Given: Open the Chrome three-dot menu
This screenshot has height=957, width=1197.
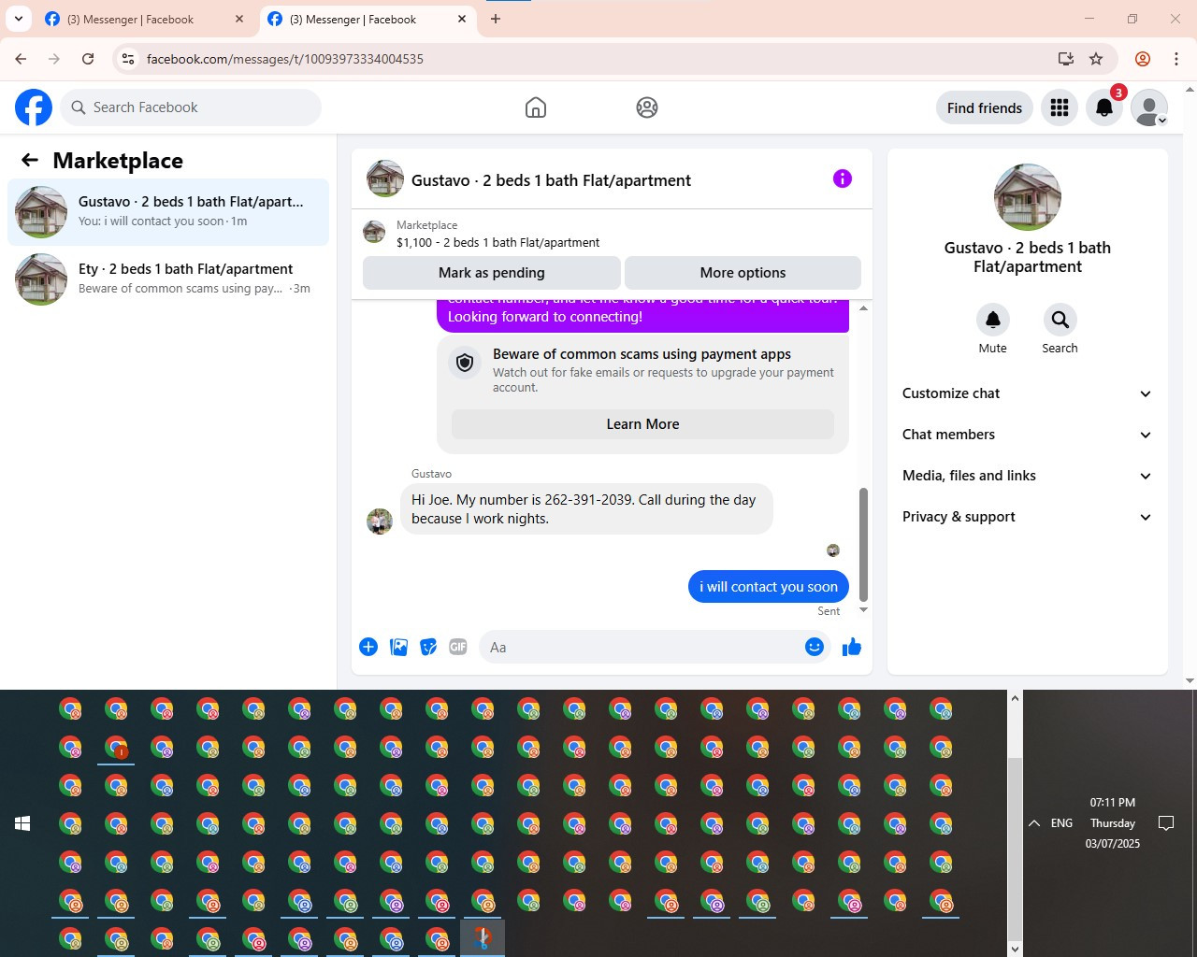Looking at the screenshot, I should [1176, 59].
